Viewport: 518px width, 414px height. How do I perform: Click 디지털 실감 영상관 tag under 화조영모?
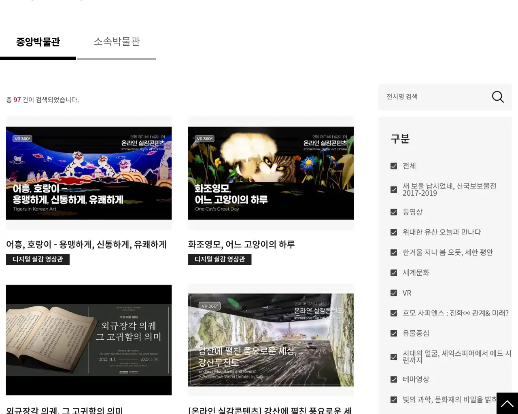(x=220, y=259)
